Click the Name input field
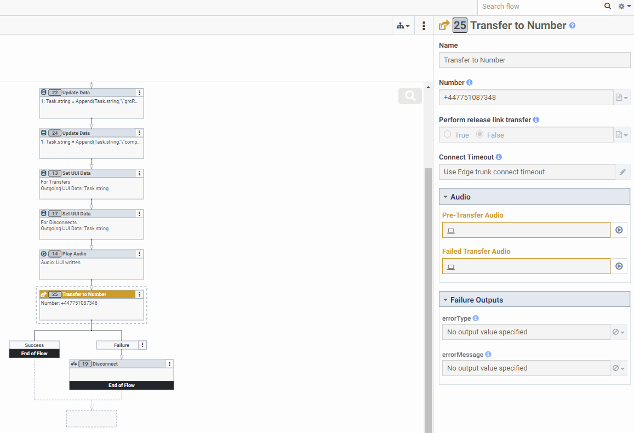The image size is (634, 433). [x=534, y=60]
